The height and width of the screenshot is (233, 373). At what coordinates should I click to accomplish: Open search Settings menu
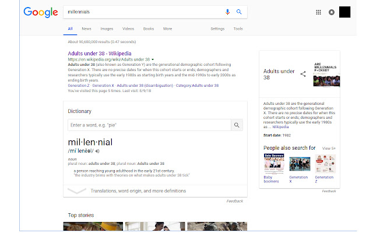click(217, 29)
